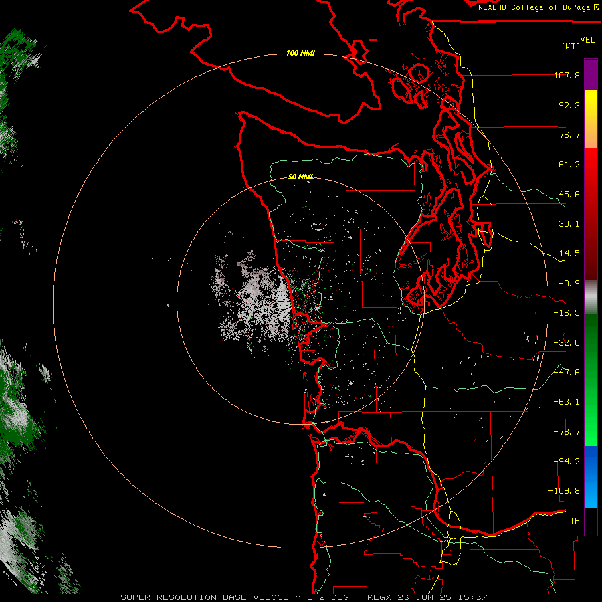This screenshot has width=602, height=602.
Task: Click the 14.5 velocity scale value
Action: 569,254
